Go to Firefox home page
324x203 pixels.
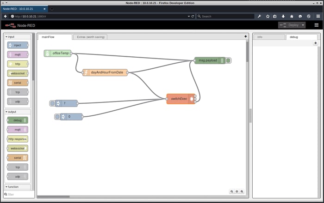coord(292,16)
